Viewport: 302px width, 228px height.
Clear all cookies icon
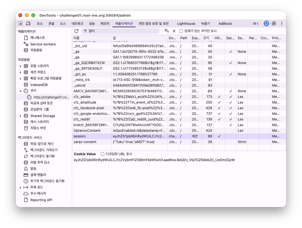coord(166,31)
